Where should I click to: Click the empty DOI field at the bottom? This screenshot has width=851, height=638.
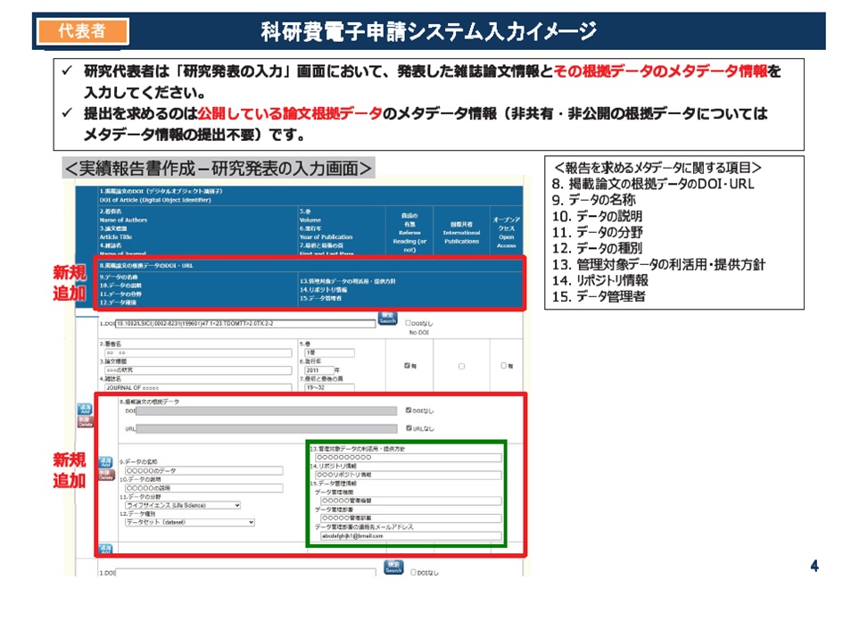(245, 572)
